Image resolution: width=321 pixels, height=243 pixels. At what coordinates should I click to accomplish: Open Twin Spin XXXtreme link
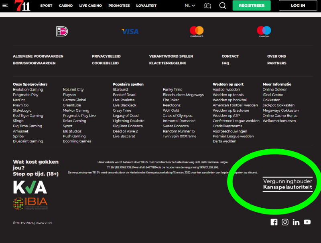point(179,136)
